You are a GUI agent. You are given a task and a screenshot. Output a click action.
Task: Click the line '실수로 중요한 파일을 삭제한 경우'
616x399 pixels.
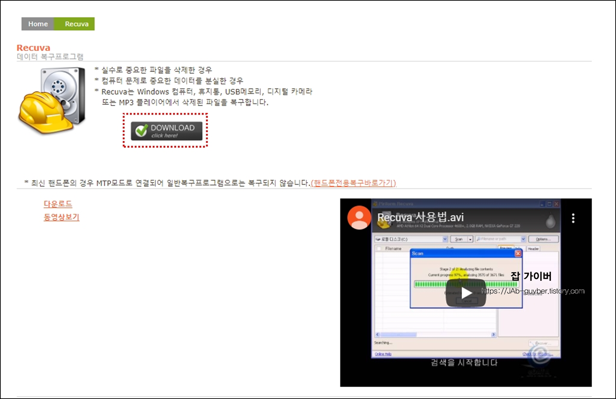[x=157, y=70]
